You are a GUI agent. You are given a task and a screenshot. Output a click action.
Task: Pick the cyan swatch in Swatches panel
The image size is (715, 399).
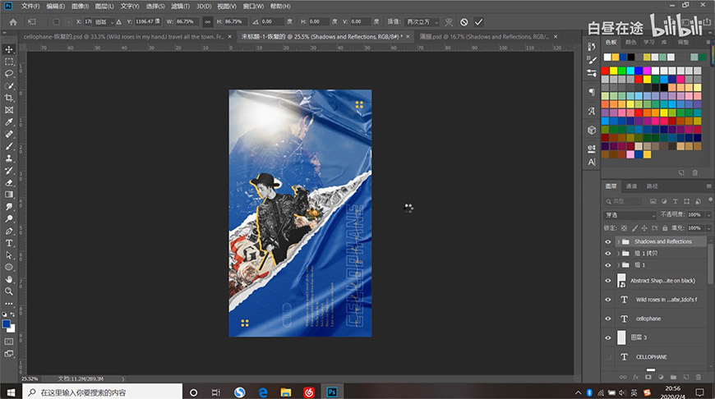click(x=630, y=71)
